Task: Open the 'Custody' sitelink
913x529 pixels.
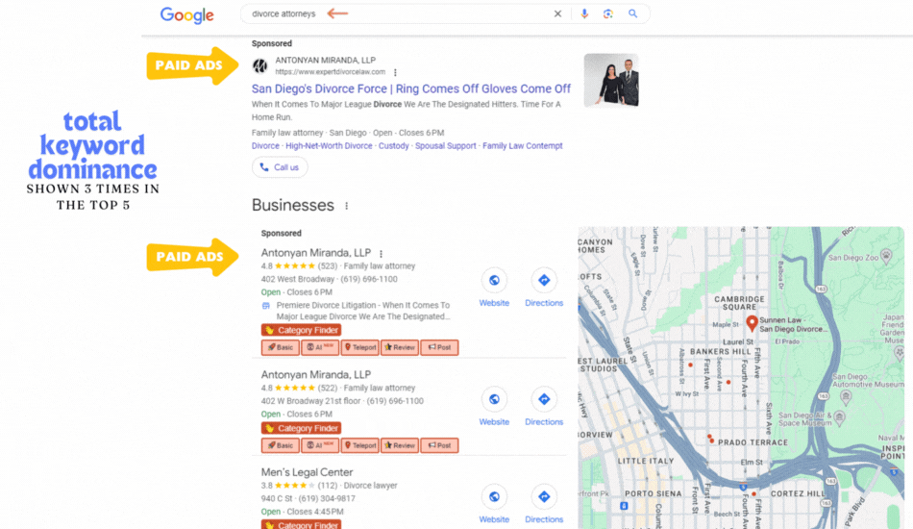Action: tap(394, 145)
